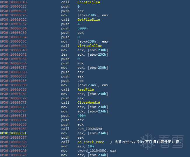Click address UPX0:10006C73
Screen dimensions: 190x157
tap(13, 103)
